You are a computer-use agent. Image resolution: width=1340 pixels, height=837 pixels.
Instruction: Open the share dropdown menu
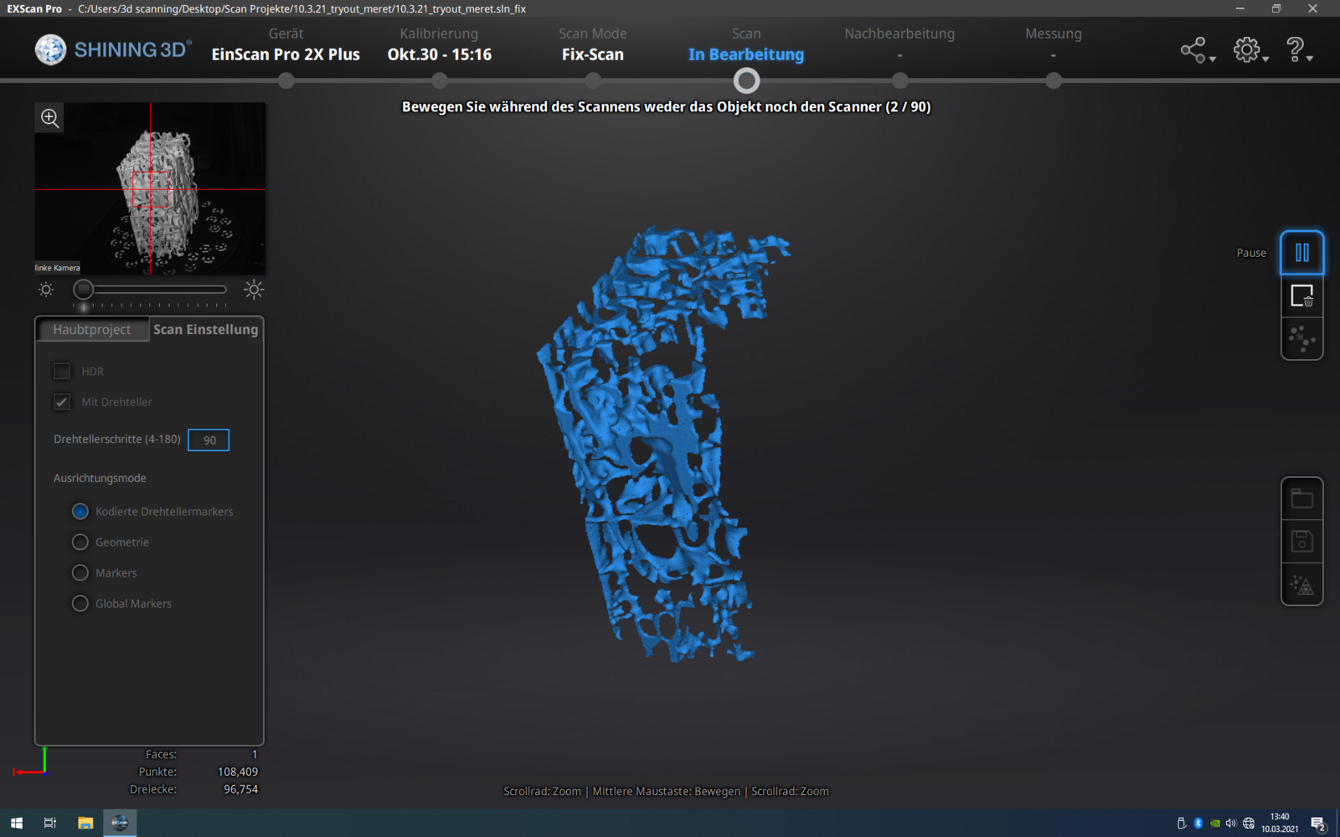pyautogui.click(x=1197, y=50)
